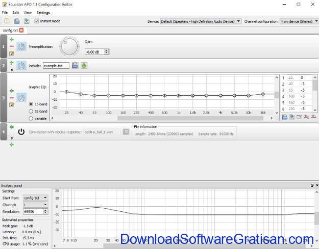
Task: Remove the Preamplification filter
Action: point(12,46)
